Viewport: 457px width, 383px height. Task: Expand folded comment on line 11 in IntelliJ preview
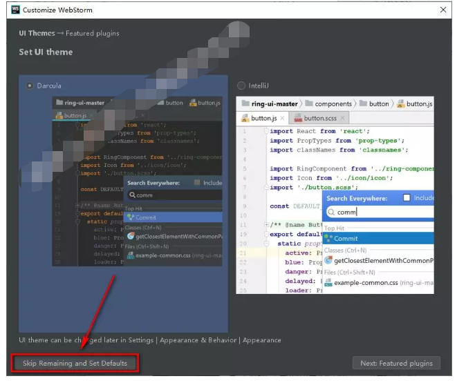coord(266,224)
